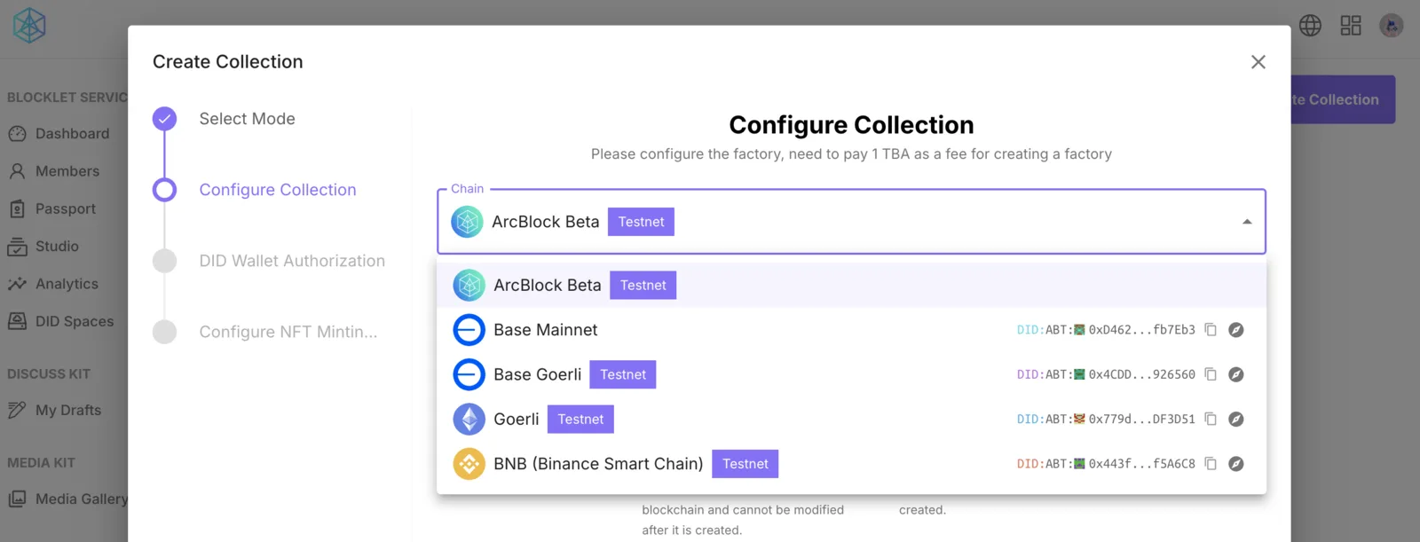
Task: Click the Studio sidebar icon
Action: pos(17,247)
